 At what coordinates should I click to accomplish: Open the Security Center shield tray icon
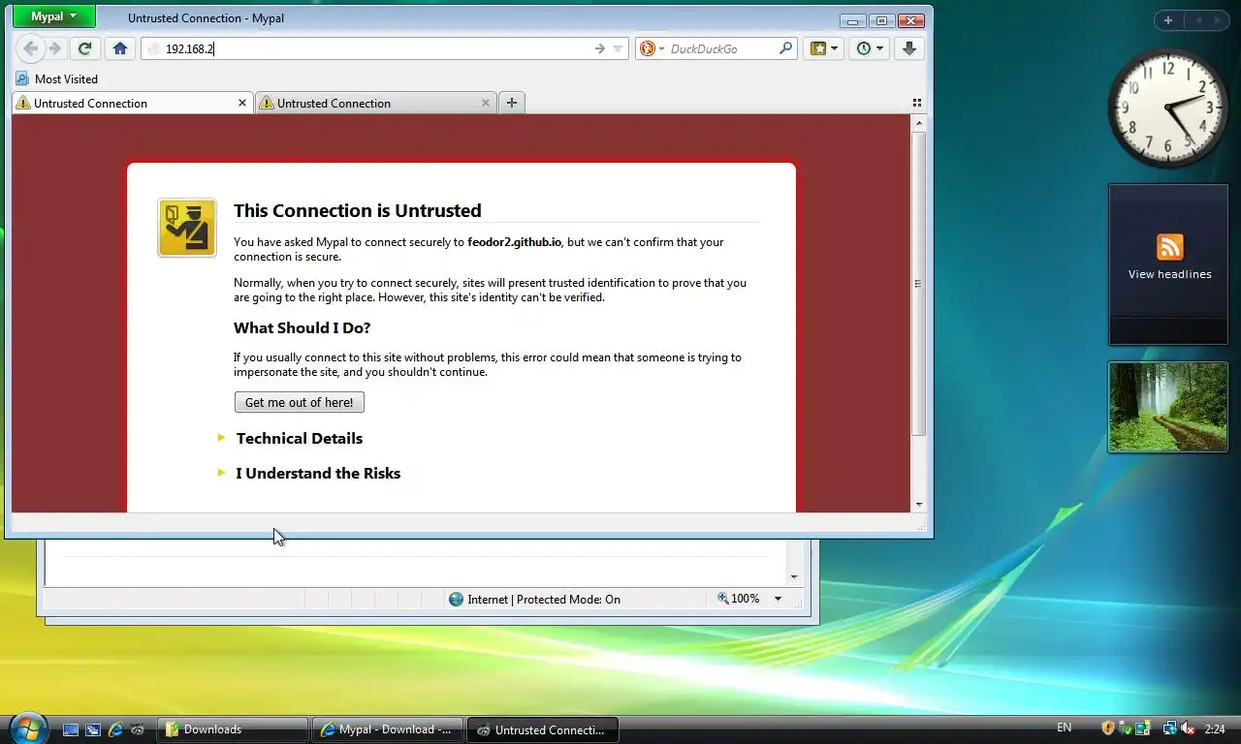(1108, 728)
